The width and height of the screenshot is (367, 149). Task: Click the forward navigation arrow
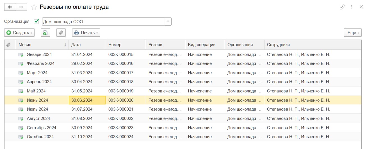pos(21,7)
